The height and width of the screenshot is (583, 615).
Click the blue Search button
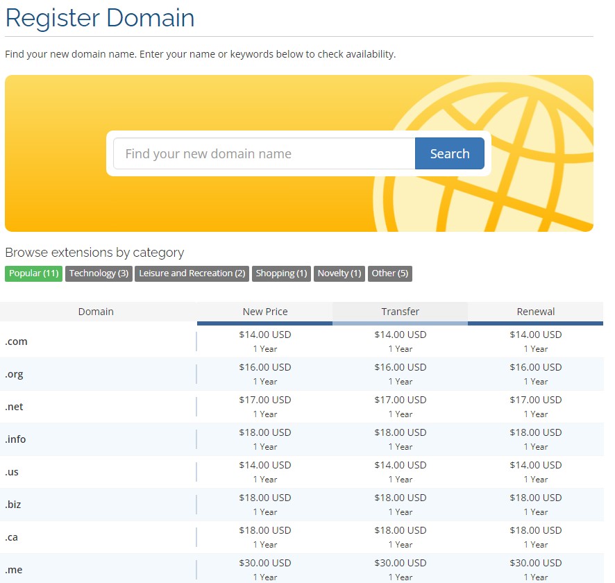[450, 153]
